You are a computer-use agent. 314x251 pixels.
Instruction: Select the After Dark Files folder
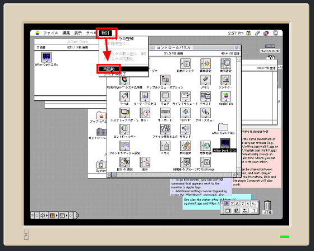click(223, 127)
